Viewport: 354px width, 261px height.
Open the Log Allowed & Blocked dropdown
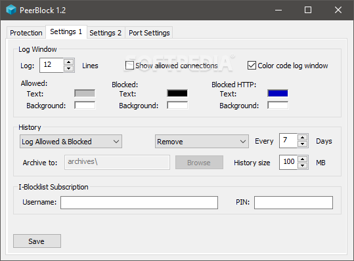71,141
